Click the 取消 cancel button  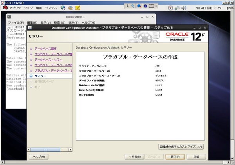point(196,157)
